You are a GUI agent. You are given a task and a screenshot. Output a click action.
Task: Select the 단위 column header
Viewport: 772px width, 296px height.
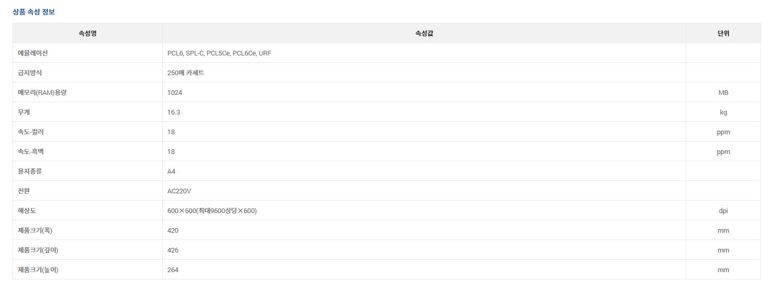pyautogui.click(x=723, y=33)
